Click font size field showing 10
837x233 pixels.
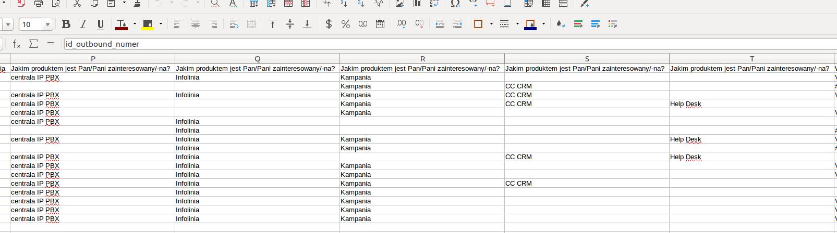tap(31, 24)
